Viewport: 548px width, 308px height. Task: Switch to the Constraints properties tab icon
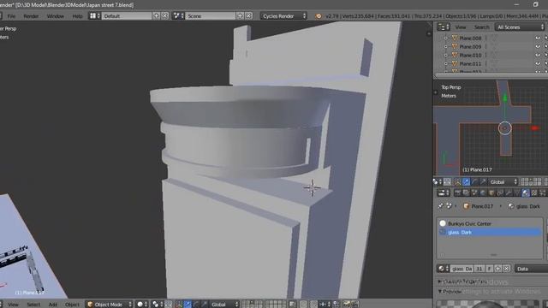click(500, 192)
